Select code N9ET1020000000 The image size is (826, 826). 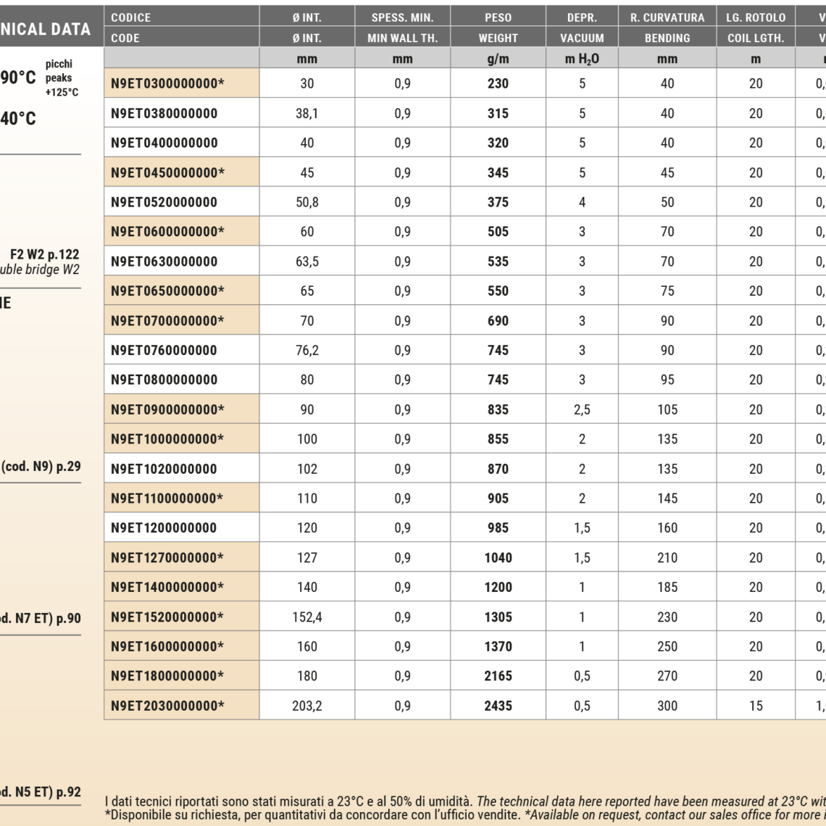pos(164,469)
